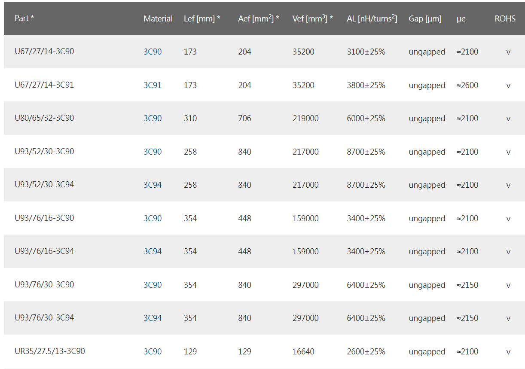Click µe value ≈2600
The image size is (525, 369).
pos(467,85)
